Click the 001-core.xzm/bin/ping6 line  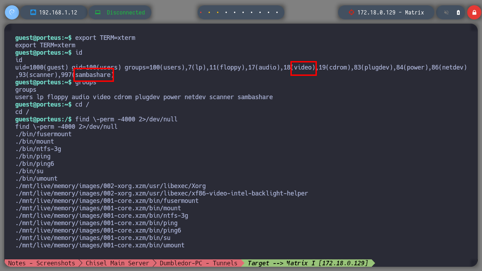click(98, 230)
